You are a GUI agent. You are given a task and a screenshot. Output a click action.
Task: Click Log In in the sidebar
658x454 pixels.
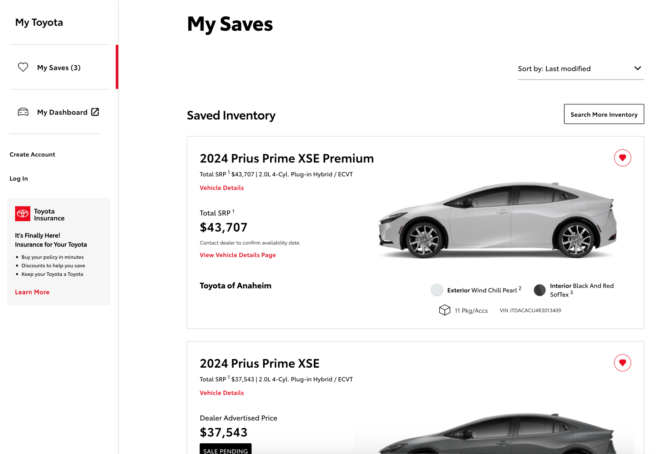19,178
